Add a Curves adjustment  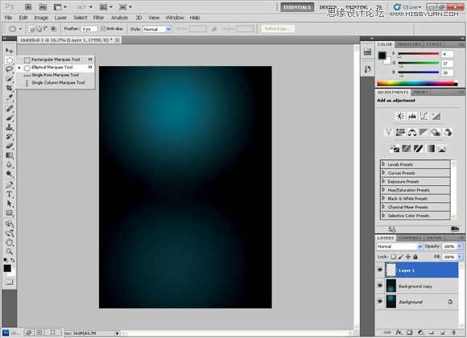point(424,116)
